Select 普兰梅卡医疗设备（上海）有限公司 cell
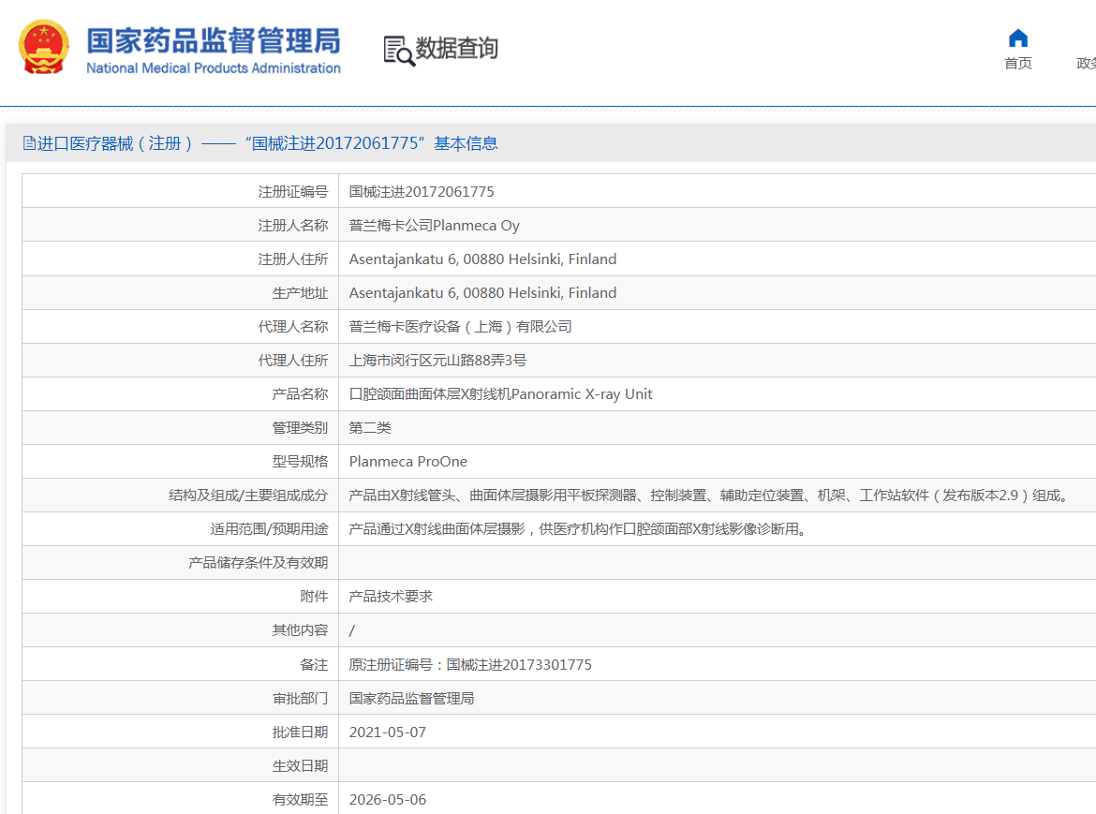This screenshot has height=814, width=1096. 460,326
